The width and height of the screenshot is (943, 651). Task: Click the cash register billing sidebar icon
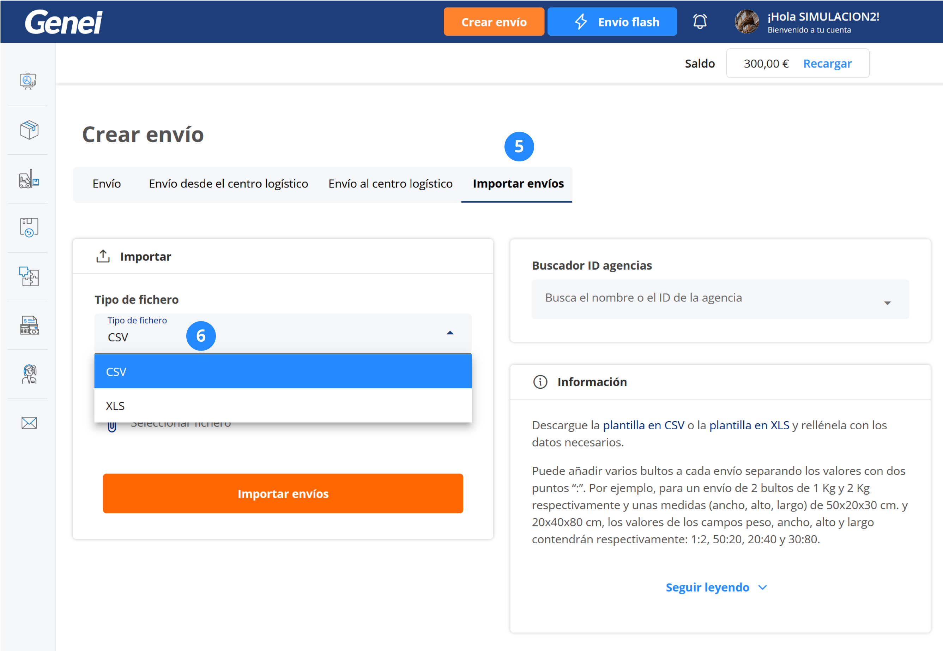[x=29, y=325]
